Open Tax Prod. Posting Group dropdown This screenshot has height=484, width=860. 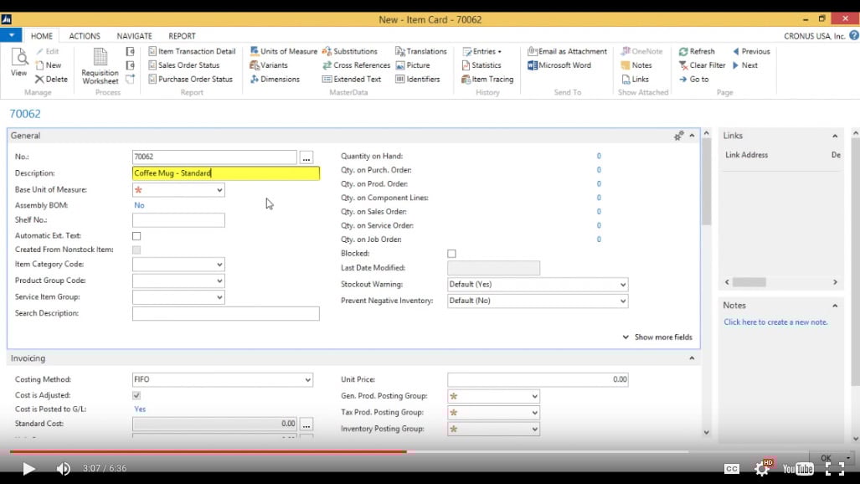point(534,413)
